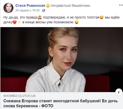Click the SHOWBIZ.CLUTCH.UA source domain
Viewport: 123px width, 109px height.
19,96
